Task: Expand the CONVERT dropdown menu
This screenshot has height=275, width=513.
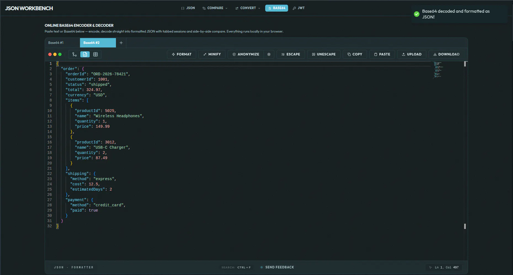Action: pos(248,8)
